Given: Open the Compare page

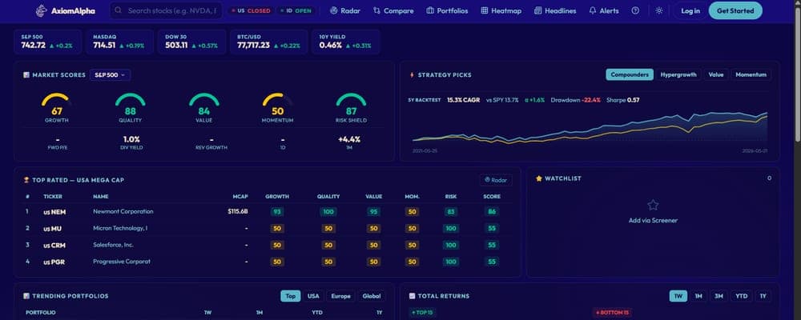Looking at the screenshot, I should click(393, 10).
